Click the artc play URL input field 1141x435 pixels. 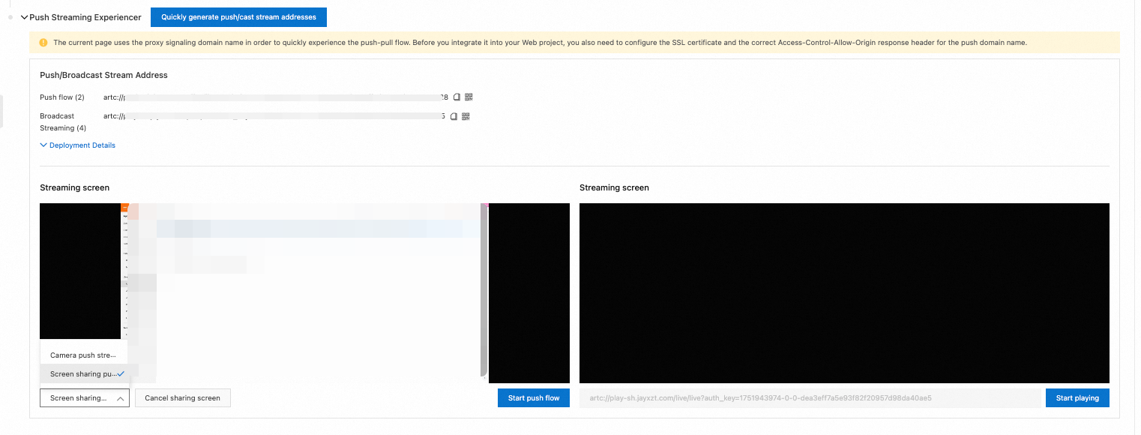coord(810,398)
